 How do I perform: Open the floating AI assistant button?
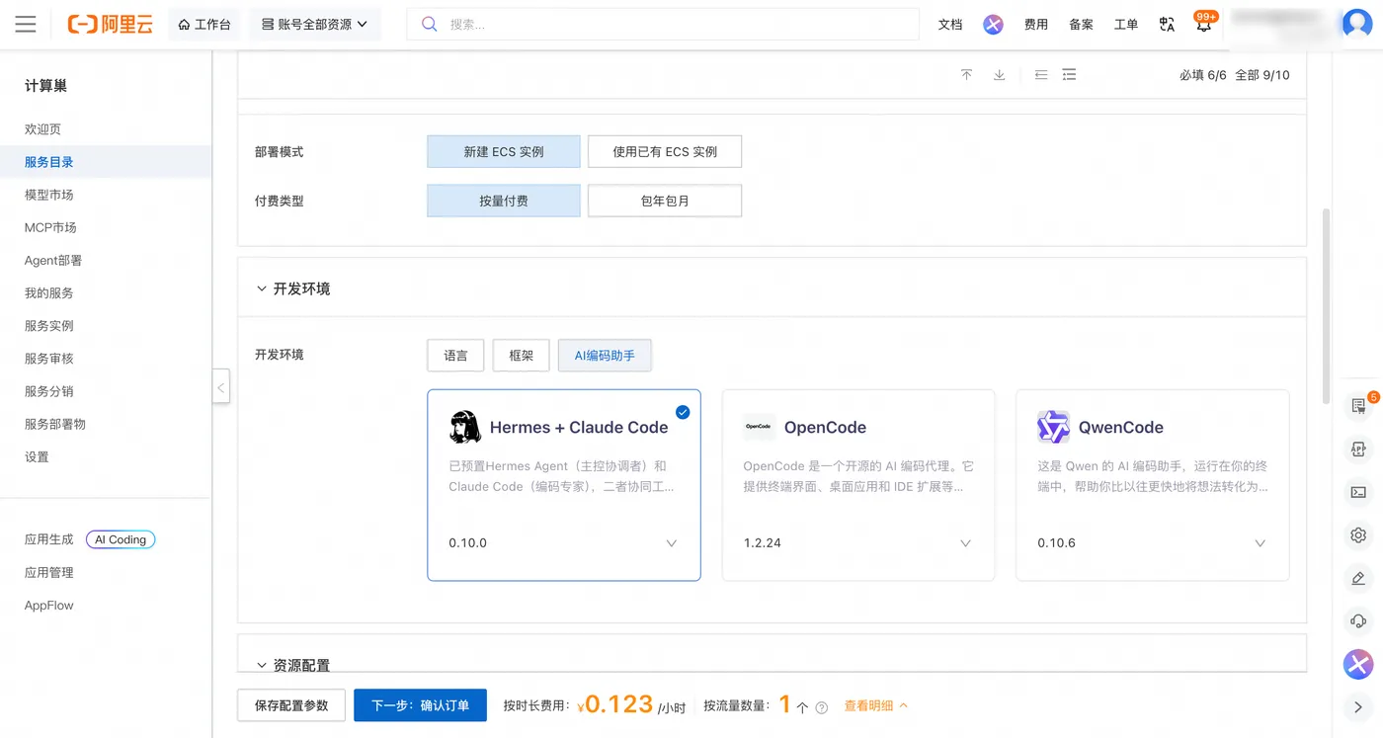pyautogui.click(x=1358, y=664)
